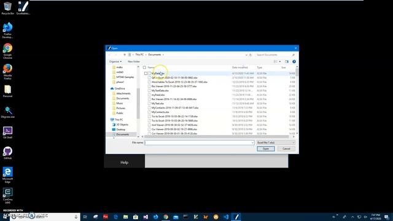This screenshot has height=221, width=393.
Task: Select GitHub desktop shortcut
Action: pos(7,153)
